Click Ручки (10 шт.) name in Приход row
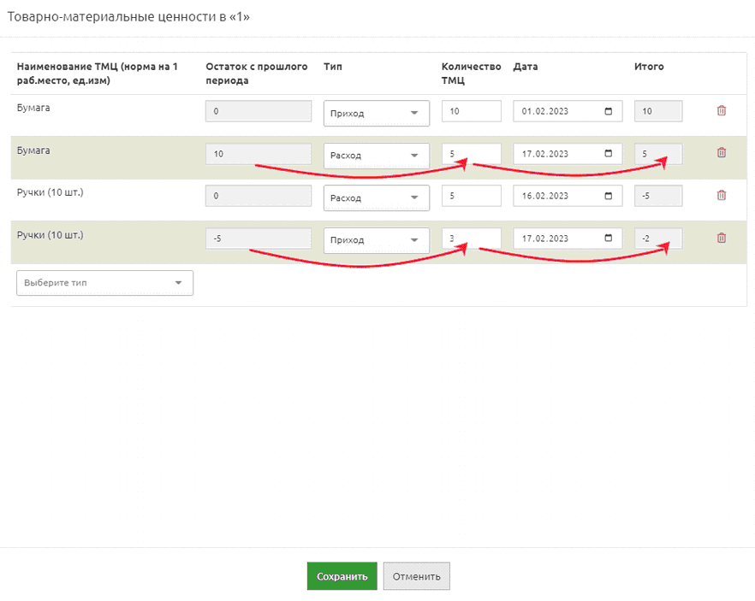755x601 pixels. pos(50,235)
